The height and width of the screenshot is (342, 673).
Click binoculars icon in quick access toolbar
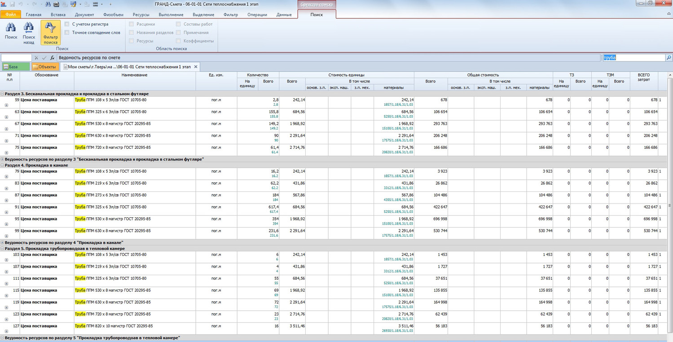pyautogui.click(x=48, y=4)
